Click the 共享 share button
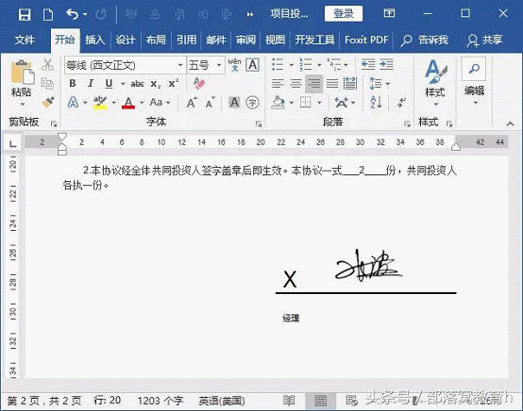 pos(484,40)
